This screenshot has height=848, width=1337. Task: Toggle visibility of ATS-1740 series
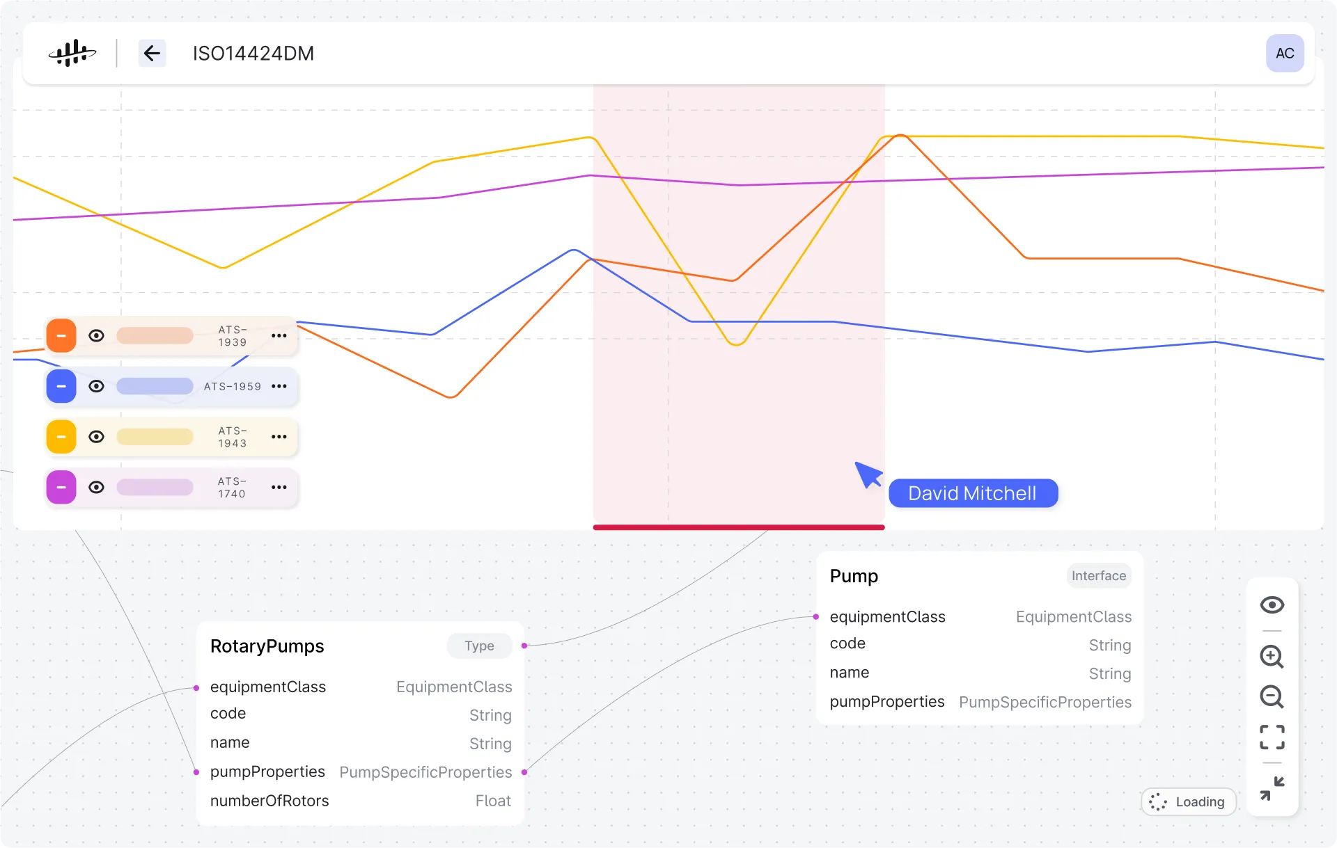pyautogui.click(x=97, y=487)
